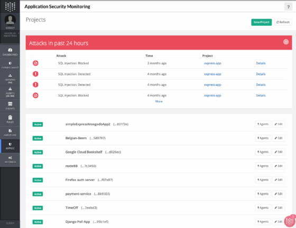Click blocked icon on the last attack row
This screenshot has width=296, height=228.
tap(35, 96)
